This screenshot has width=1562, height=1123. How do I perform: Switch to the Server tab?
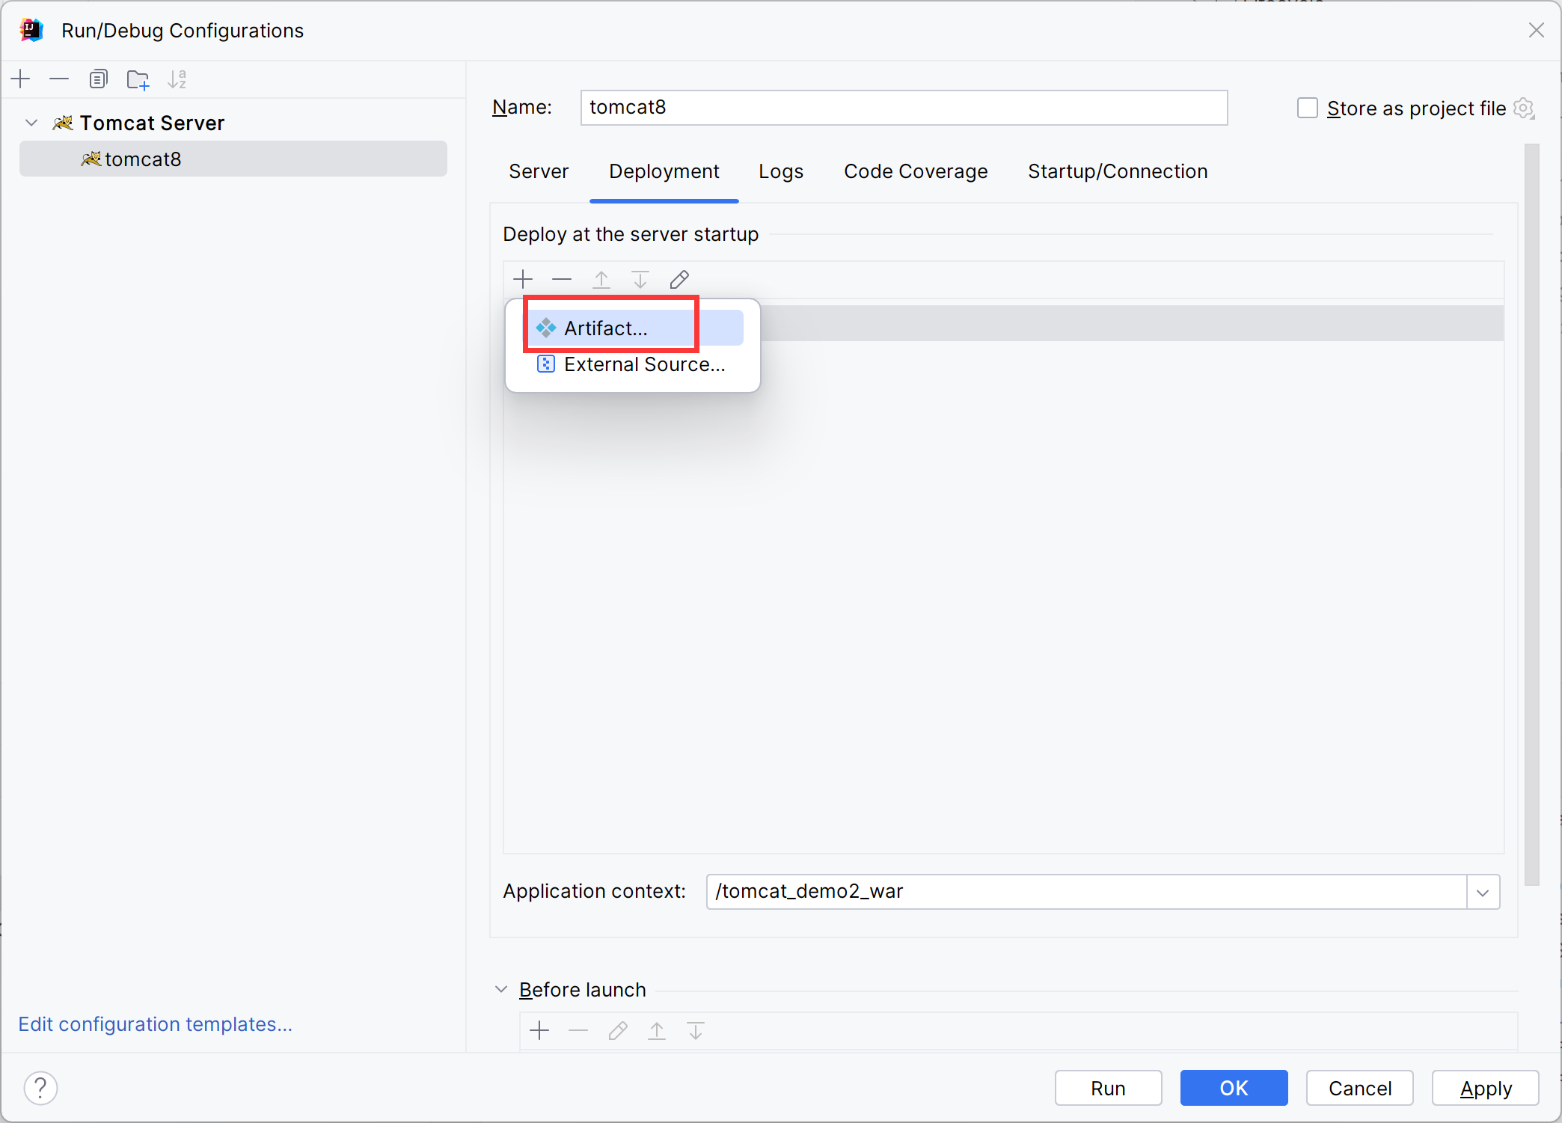click(x=539, y=171)
